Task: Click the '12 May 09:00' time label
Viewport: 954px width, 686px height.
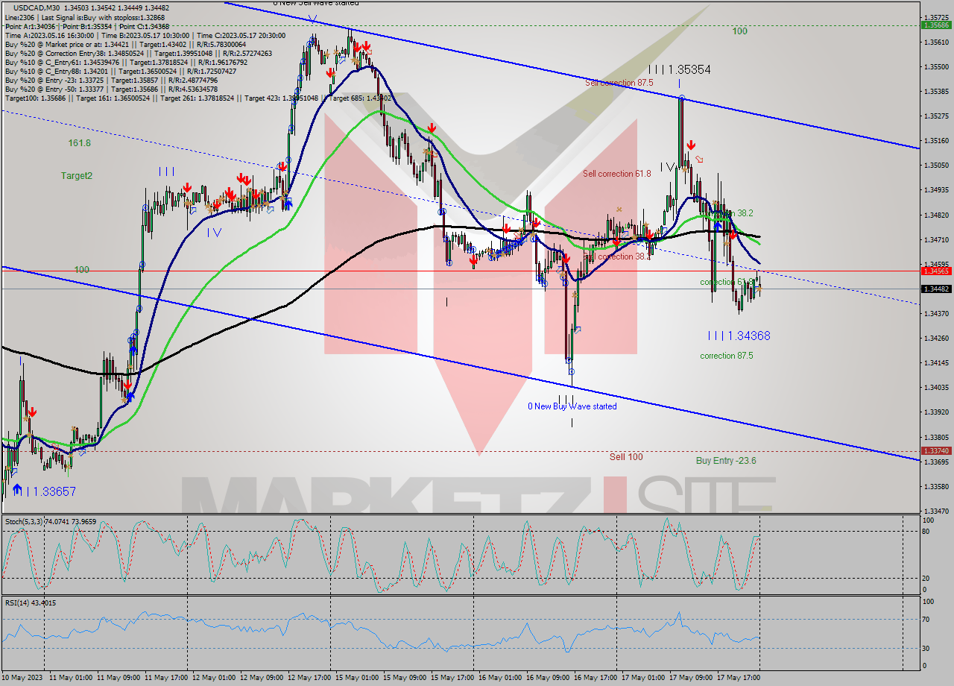Action: (262, 678)
